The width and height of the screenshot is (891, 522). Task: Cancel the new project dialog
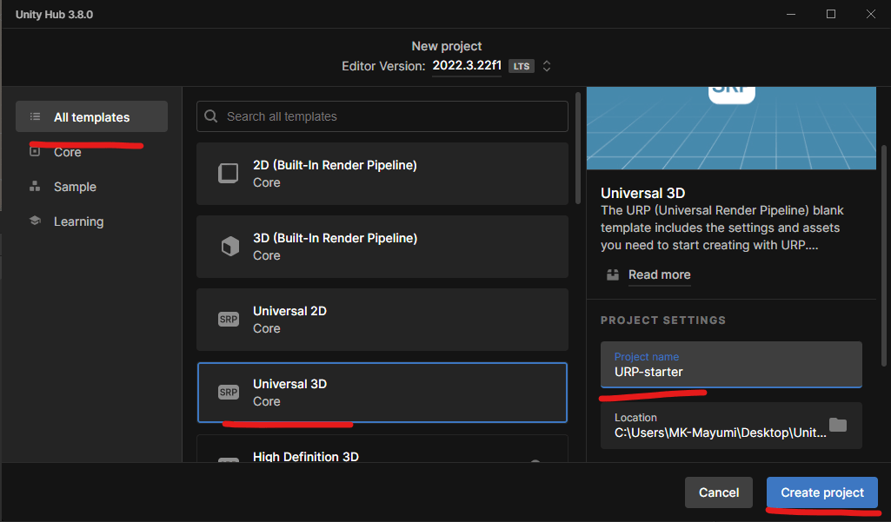(x=718, y=492)
